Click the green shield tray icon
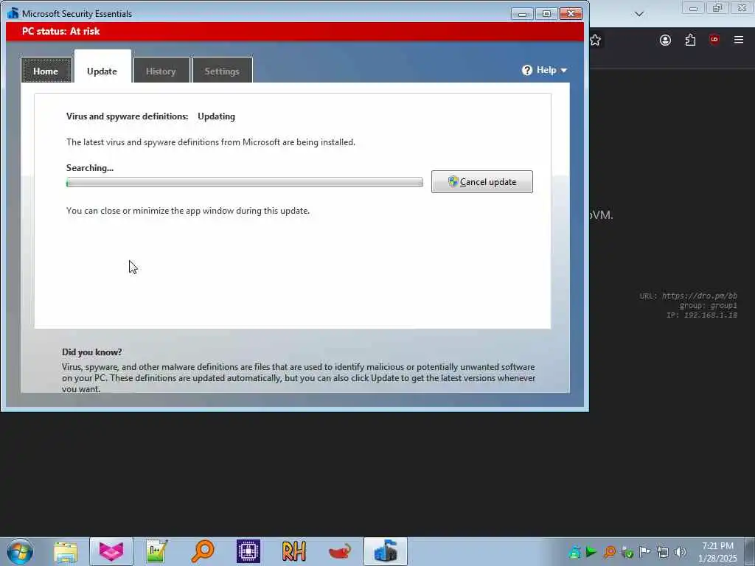 point(627,552)
